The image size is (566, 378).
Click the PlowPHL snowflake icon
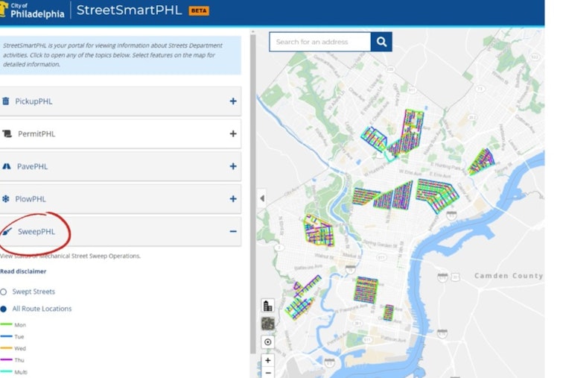tap(5, 199)
